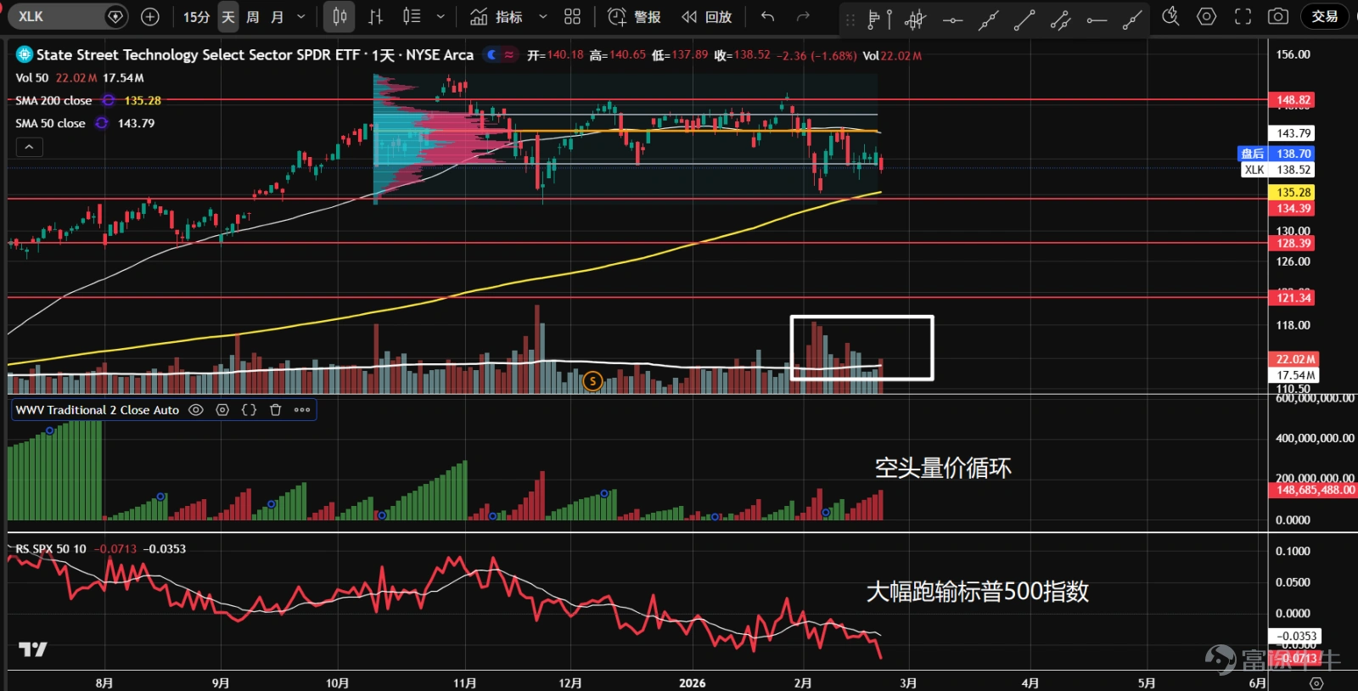Select the 月 monthly timeframe
This screenshot has height=691, width=1358.
tap(277, 17)
